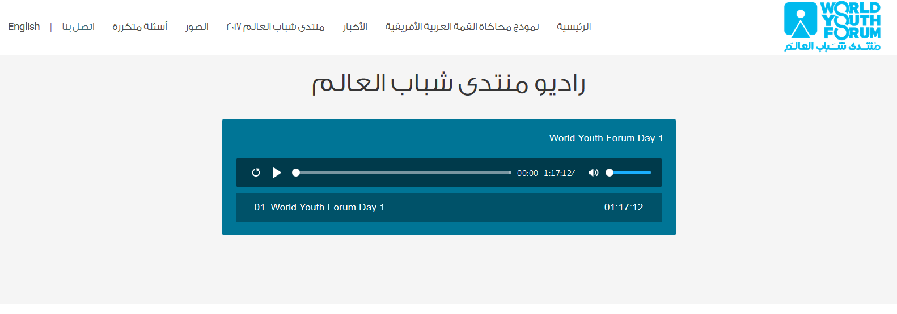Image resolution: width=897 pixels, height=314 pixels.
Task: Open the الصور photos page
Action: tap(197, 27)
